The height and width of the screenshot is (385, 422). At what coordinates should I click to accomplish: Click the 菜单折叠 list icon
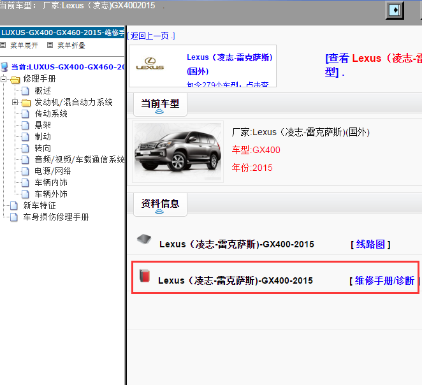pos(50,45)
